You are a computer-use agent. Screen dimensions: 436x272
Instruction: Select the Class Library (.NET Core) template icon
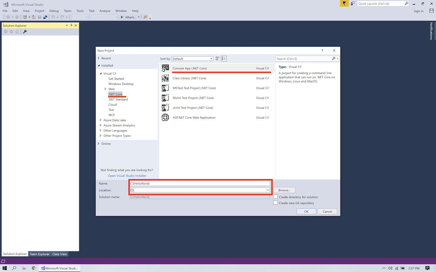click(x=165, y=78)
